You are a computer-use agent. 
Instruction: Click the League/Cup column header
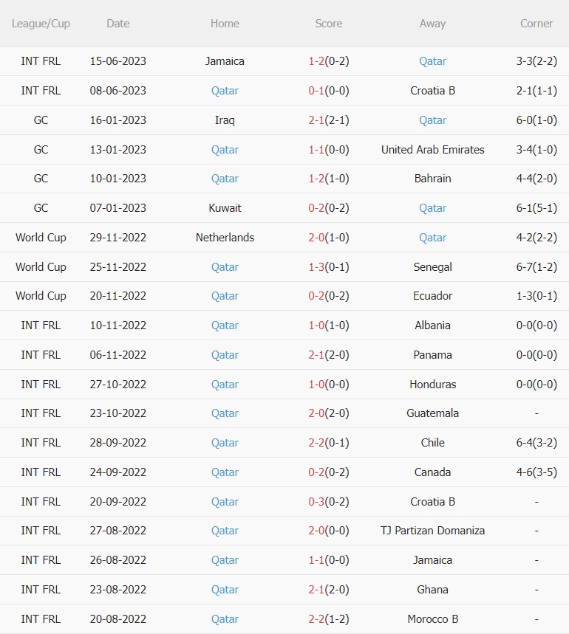tap(41, 24)
